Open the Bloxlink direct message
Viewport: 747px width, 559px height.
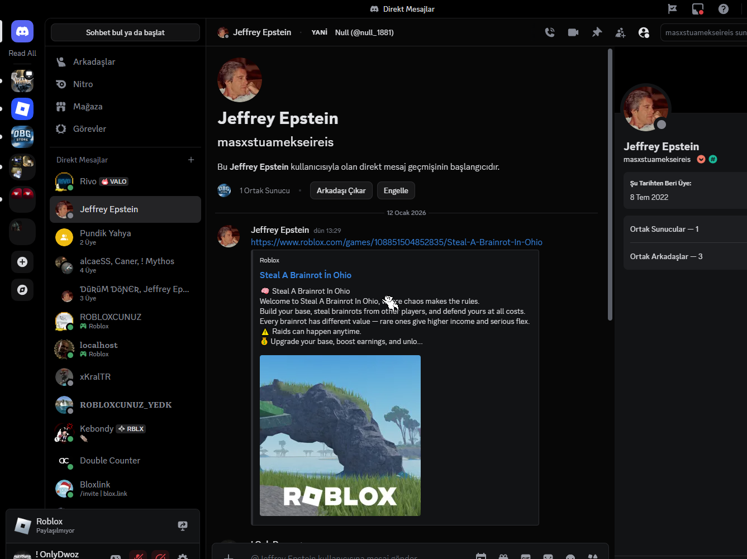125,489
